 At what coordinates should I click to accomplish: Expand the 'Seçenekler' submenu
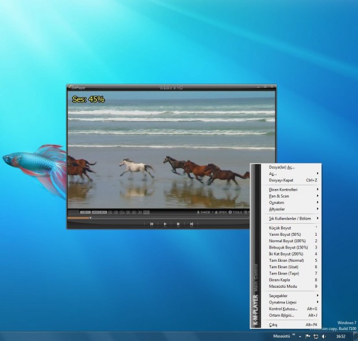pyautogui.click(x=290, y=295)
